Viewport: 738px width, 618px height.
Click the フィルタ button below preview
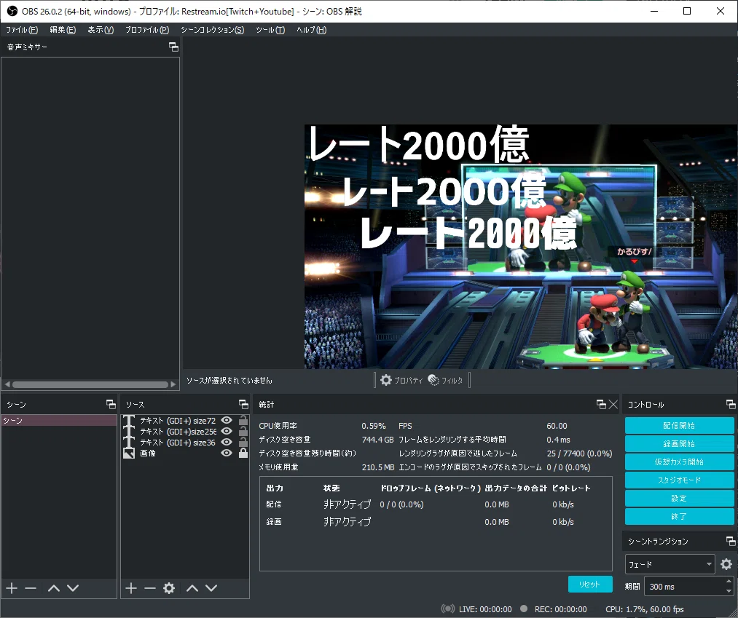pyautogui.click(x=445, y=380)
